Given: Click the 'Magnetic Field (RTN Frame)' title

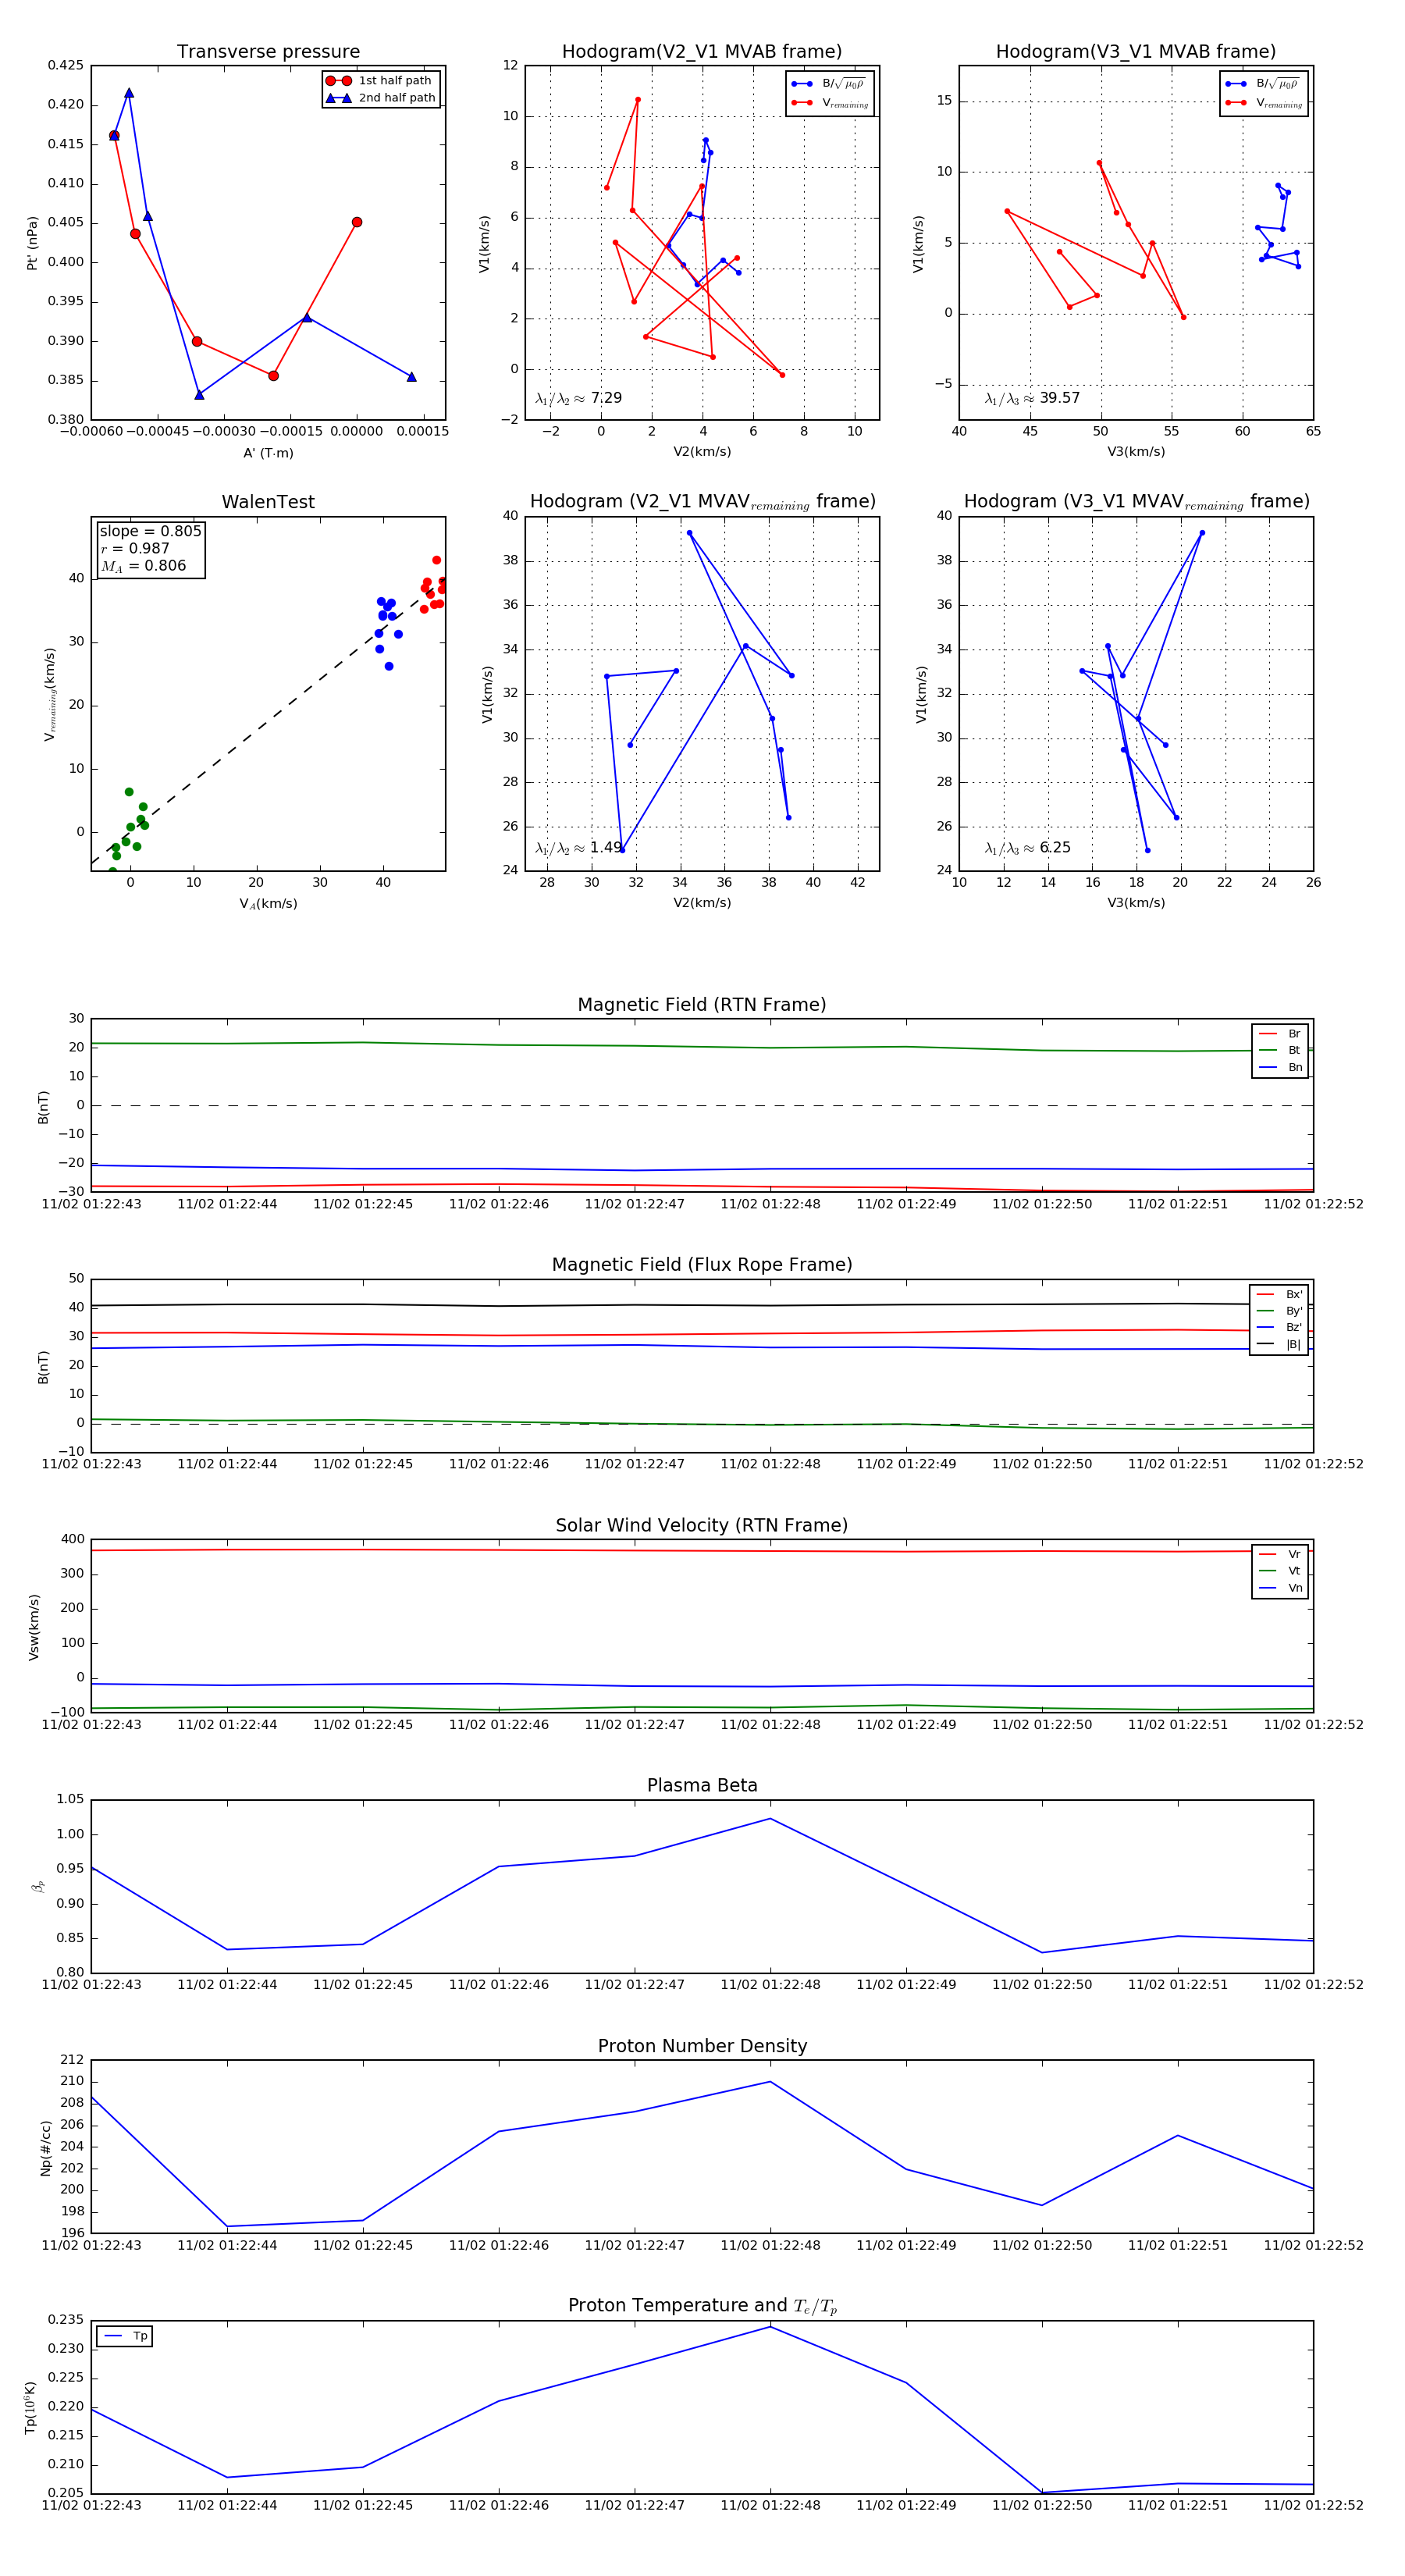Looking at the screenshot, I should coord(702,1005).
